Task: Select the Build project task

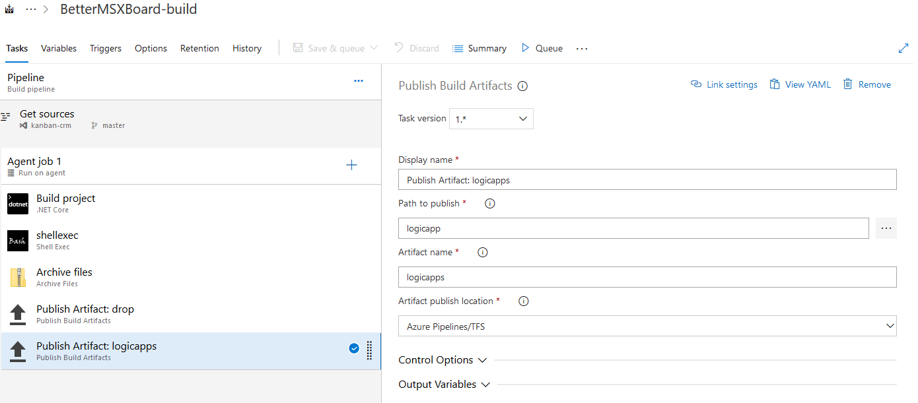Action: pos(191,203)
